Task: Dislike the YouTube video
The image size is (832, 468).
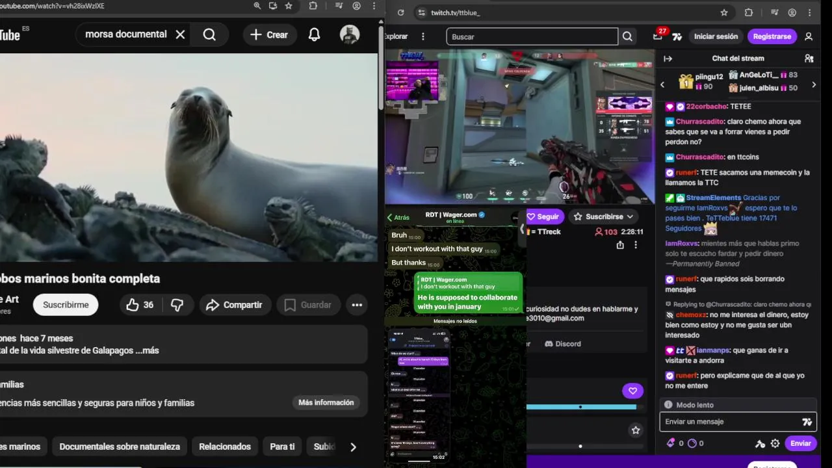Action: click(177, 305)
